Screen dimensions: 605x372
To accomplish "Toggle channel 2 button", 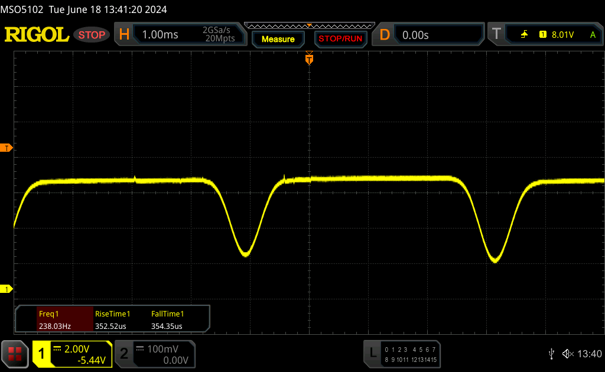I will (124, 354).
